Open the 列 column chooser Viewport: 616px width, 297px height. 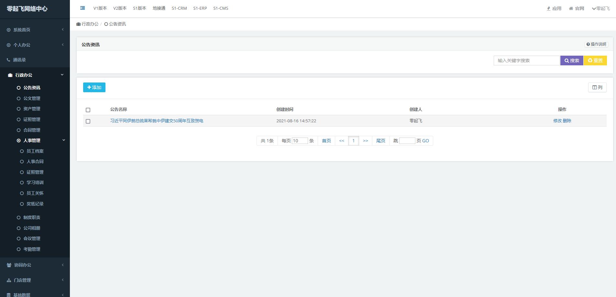click(x=597, y=87)
